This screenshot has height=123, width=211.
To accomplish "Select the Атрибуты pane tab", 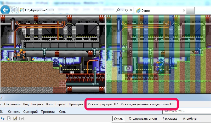I will click(190, 119).
